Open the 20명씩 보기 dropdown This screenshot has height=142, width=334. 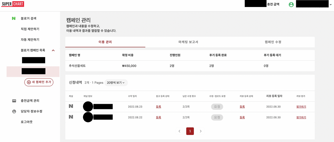click(116, 83)
